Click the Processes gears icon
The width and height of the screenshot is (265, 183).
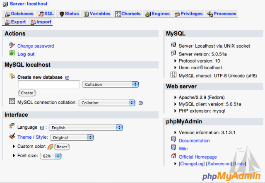tap(210, 14)
